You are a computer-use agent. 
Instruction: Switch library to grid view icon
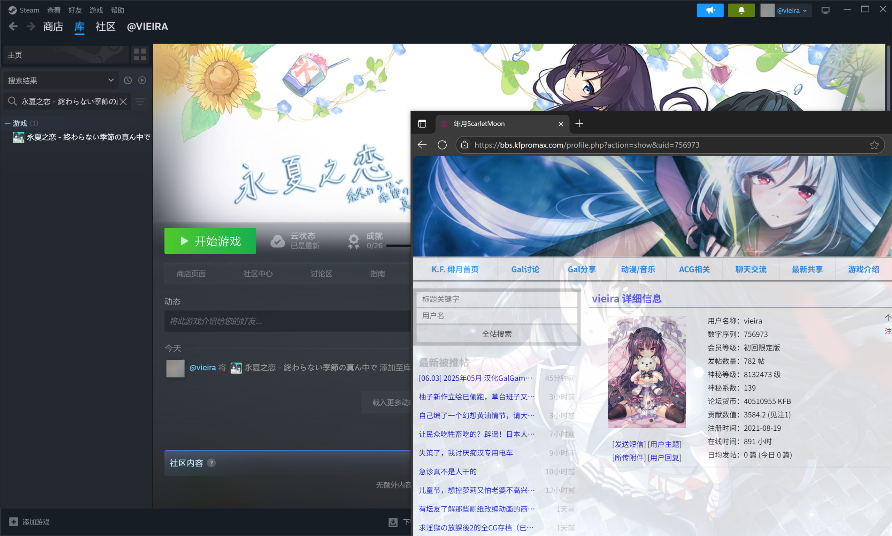(140, 54)
